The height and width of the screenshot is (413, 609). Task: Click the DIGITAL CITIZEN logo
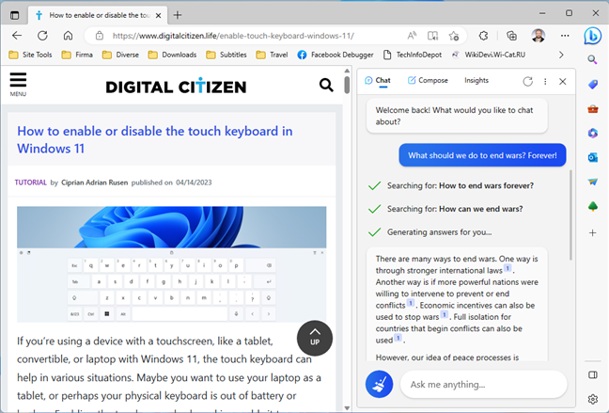click(176, 87)
